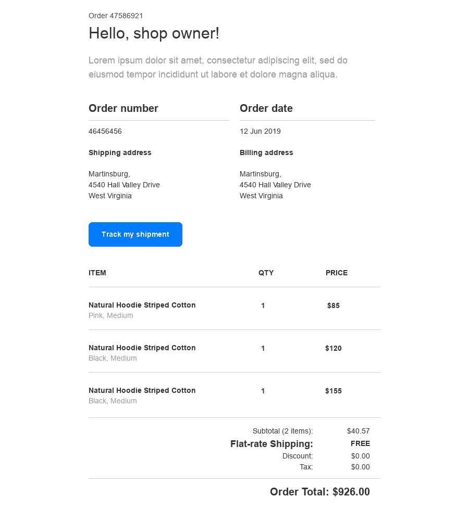Click the ITEM column header
The image size is (469, 510).
[x=97, y=273]
